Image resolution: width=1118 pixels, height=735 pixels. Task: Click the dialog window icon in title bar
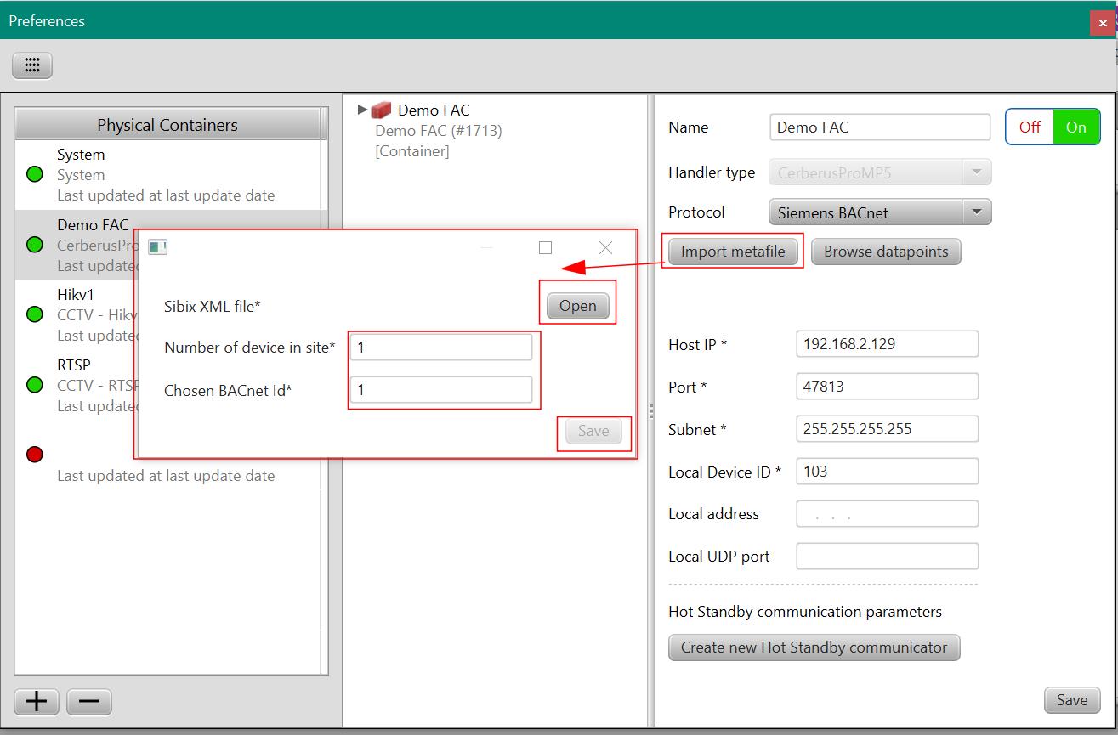tap(157, 247)
